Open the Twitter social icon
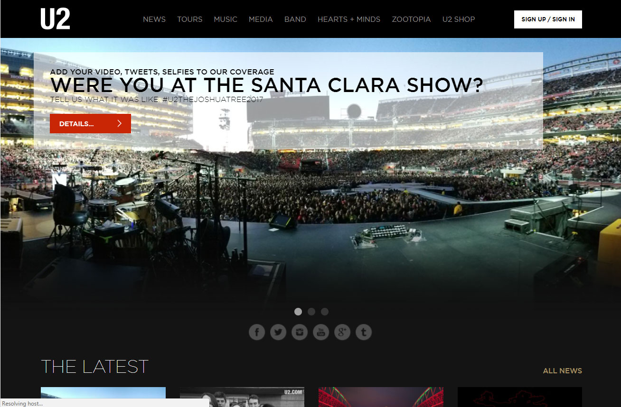This screenshot has width=621, height=407. click(278, 332)
